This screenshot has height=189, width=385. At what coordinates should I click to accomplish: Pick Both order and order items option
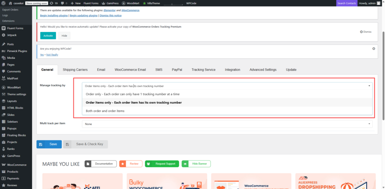(227, 111)
